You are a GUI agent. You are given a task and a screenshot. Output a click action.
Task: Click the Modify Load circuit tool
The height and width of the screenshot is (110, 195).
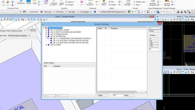[x=140, y=2]
